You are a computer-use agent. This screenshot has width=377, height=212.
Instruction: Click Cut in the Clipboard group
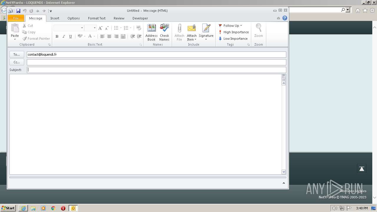[28, 26]
